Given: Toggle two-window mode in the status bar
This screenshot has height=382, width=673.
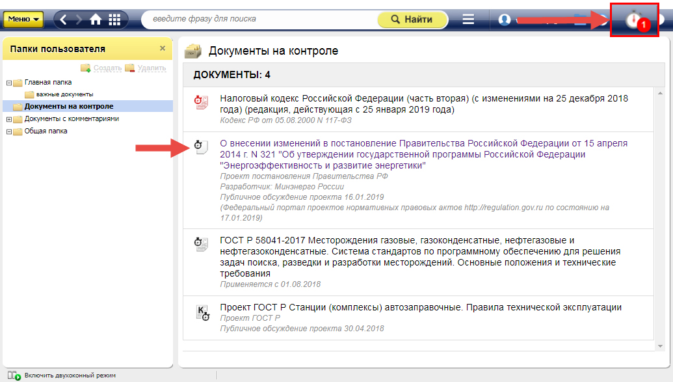Looking at the screenshot, I should point(62,375).
